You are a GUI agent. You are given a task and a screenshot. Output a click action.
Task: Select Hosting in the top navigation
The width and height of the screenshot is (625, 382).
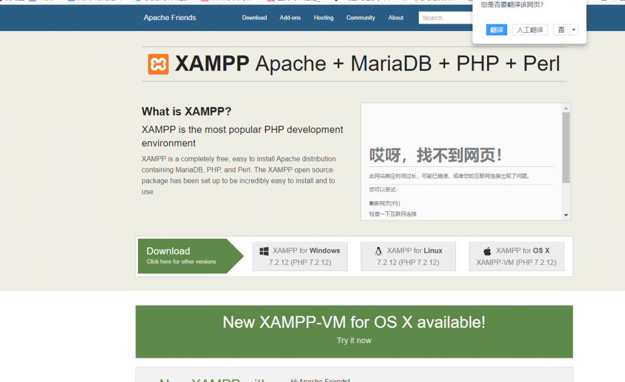pos(323,18)
